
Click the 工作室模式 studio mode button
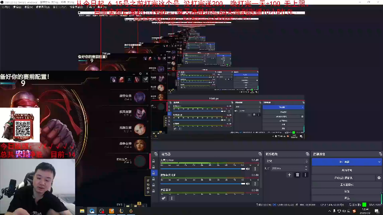[347, 185]
